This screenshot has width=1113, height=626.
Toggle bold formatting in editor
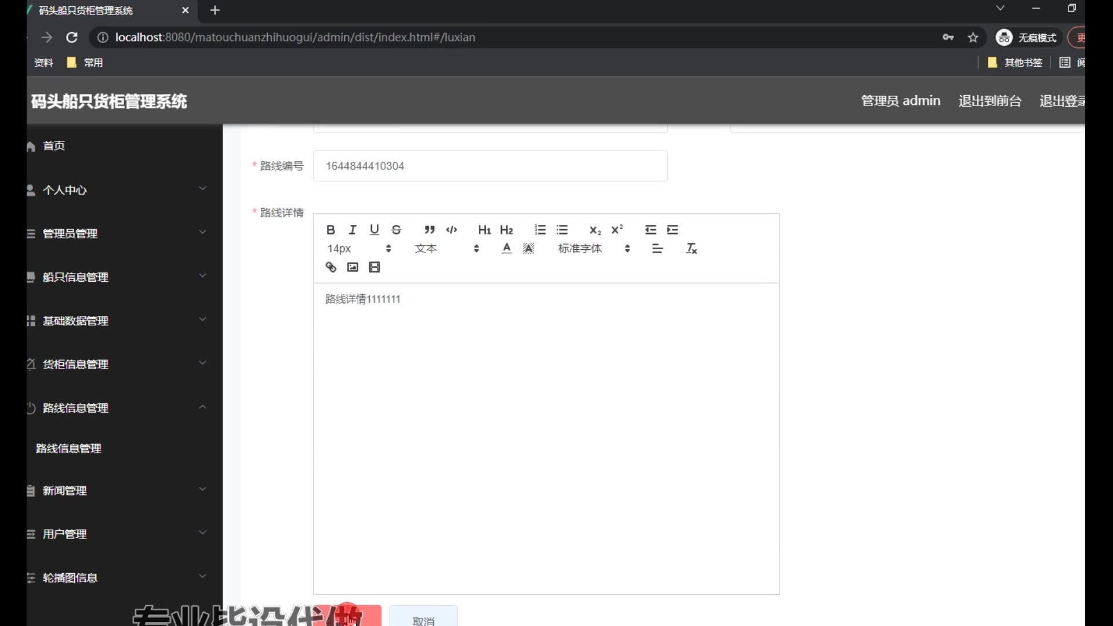point(330,230)
